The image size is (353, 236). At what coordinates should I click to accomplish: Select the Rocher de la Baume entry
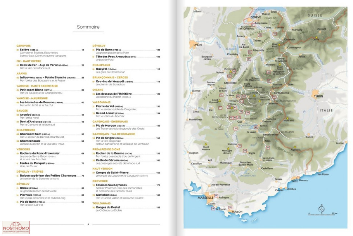pyautogui.click(x=126, y=155)
